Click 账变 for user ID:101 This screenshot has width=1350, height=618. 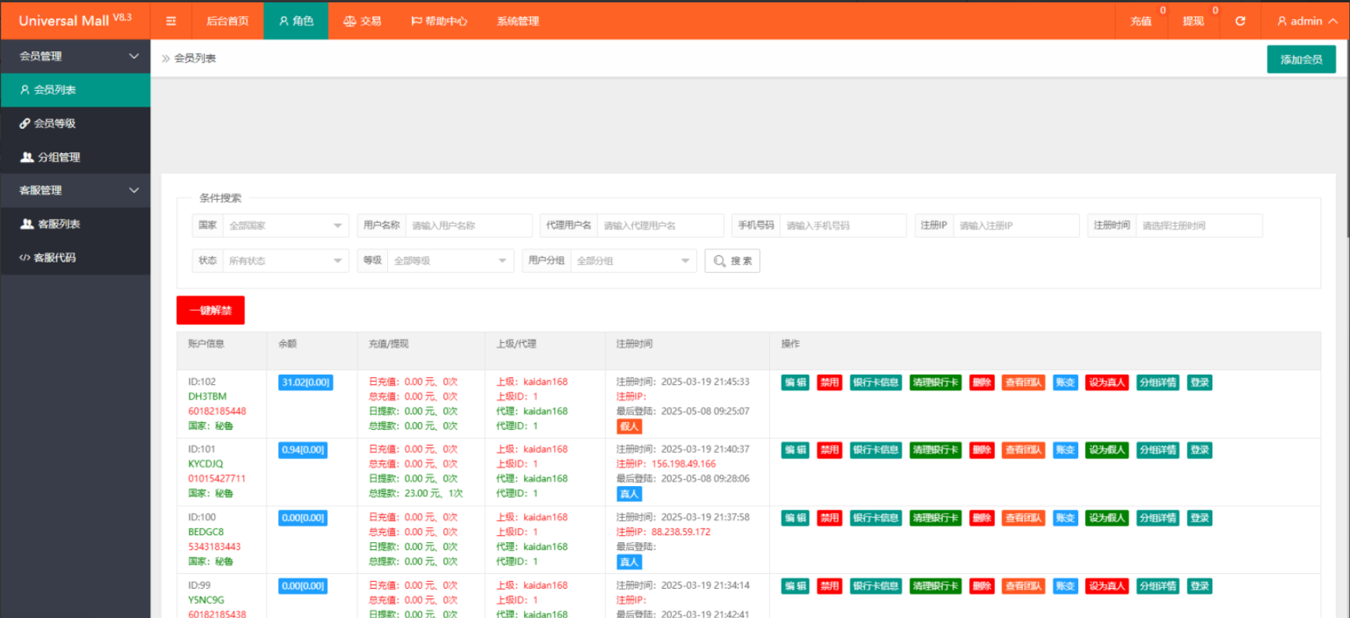coord(1065,450)
